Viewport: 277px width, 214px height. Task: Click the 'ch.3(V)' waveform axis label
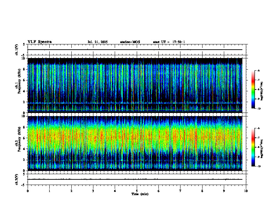pyautogui.click(x=17, y=180)
